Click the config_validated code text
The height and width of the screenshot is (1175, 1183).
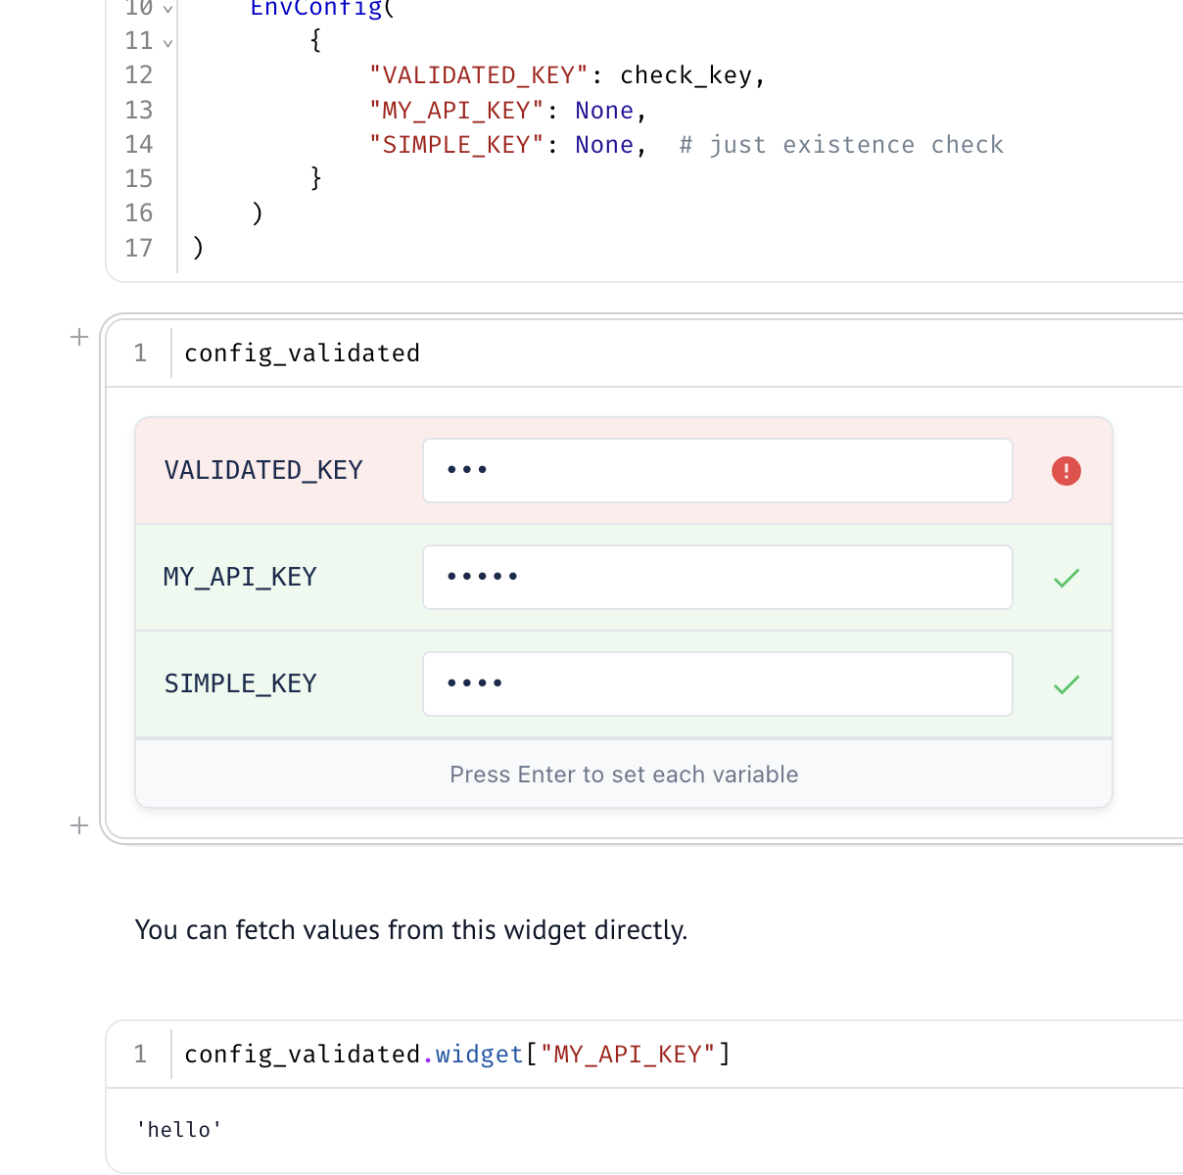(x=302, y=352)
